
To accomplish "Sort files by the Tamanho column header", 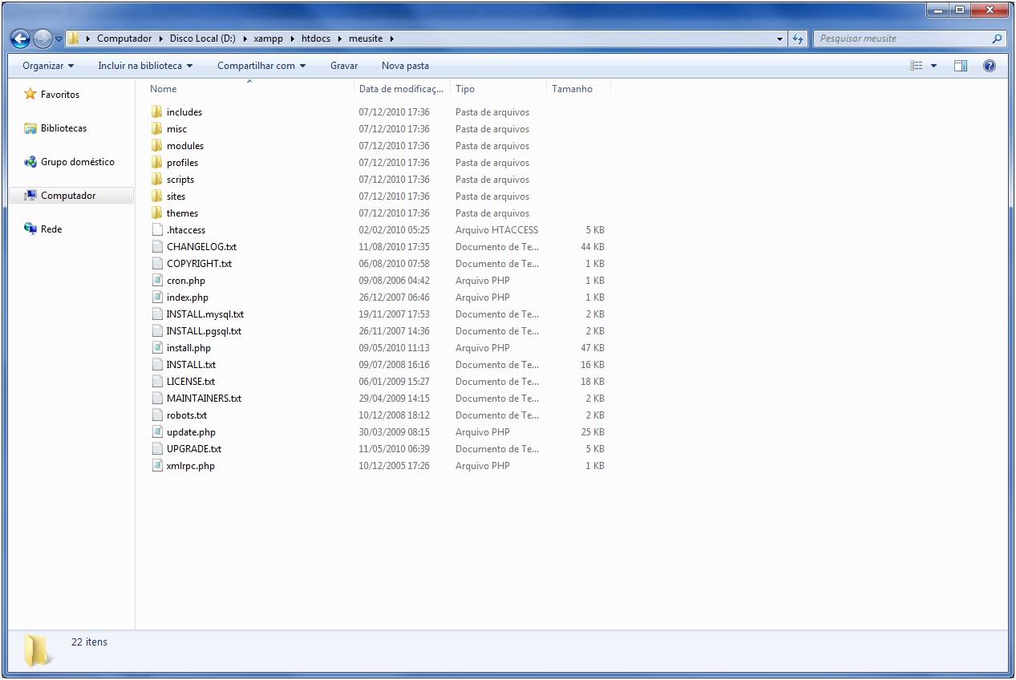I will click(572, 89).
